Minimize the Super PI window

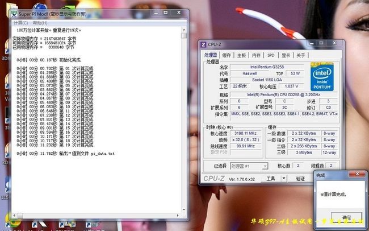click(156, 13)
